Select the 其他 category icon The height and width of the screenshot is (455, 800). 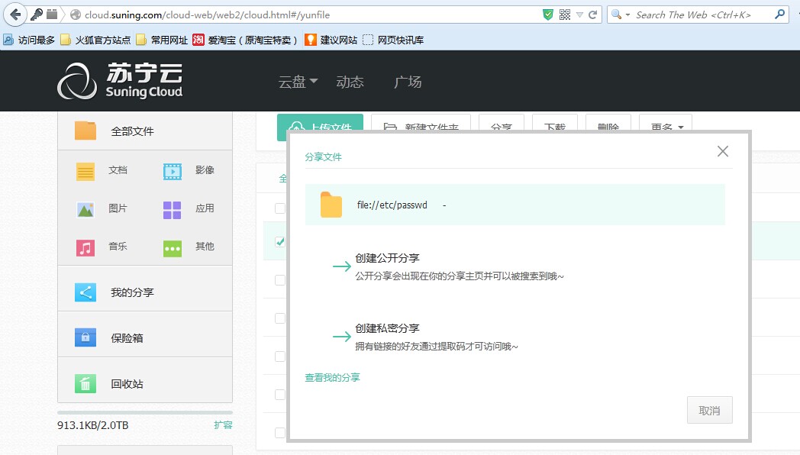[x=173, y=248]
